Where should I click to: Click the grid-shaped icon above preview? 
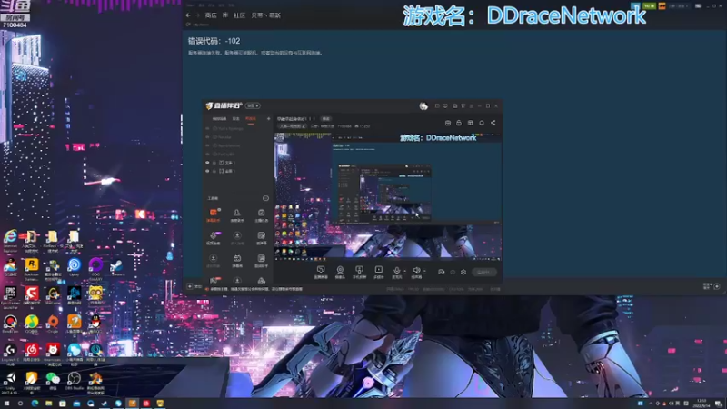(470, 123)
